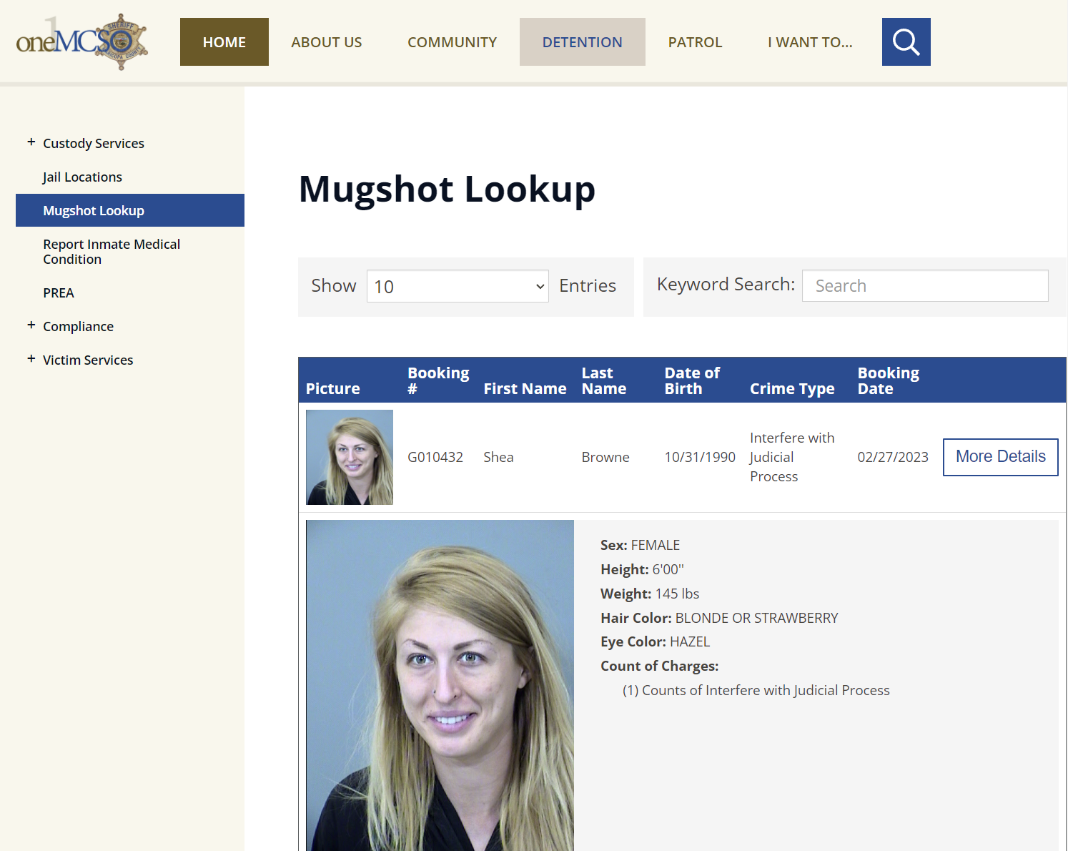Click Hair Color: BLONDE OR STRAWBERRY line
Screen dimensions: 1068x851
coord(719,618)
